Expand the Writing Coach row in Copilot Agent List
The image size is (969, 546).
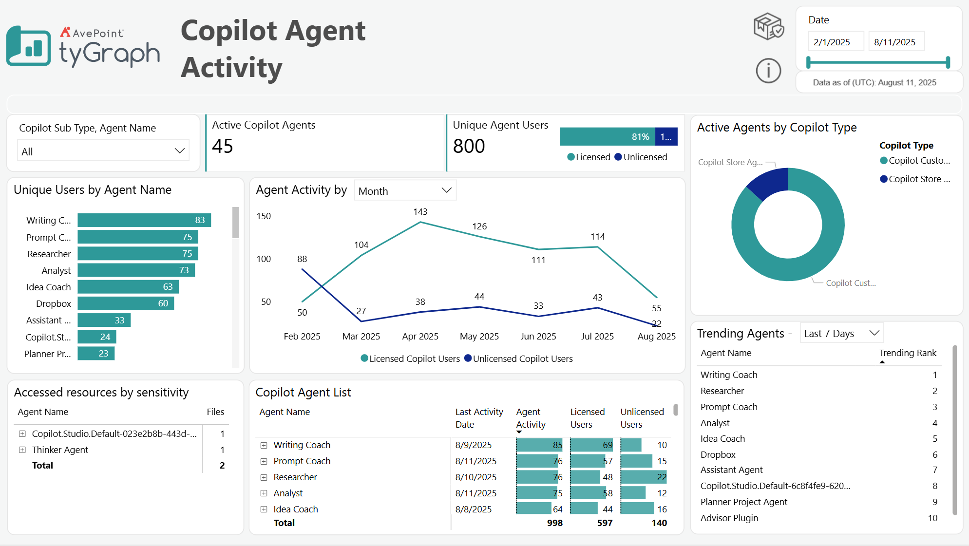point(264,445)
